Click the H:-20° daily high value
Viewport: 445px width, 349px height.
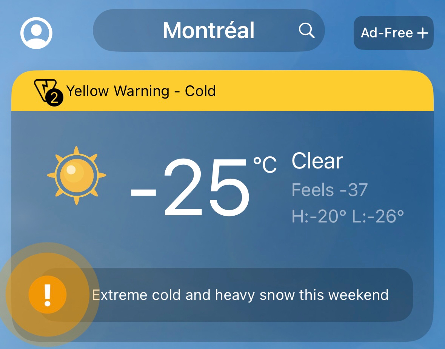pos(319,216)
